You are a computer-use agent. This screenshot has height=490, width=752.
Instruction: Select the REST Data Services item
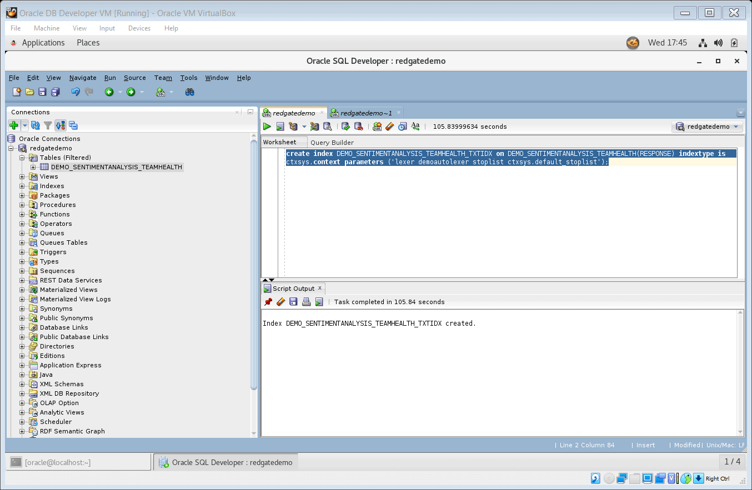(x=71, y=280)
